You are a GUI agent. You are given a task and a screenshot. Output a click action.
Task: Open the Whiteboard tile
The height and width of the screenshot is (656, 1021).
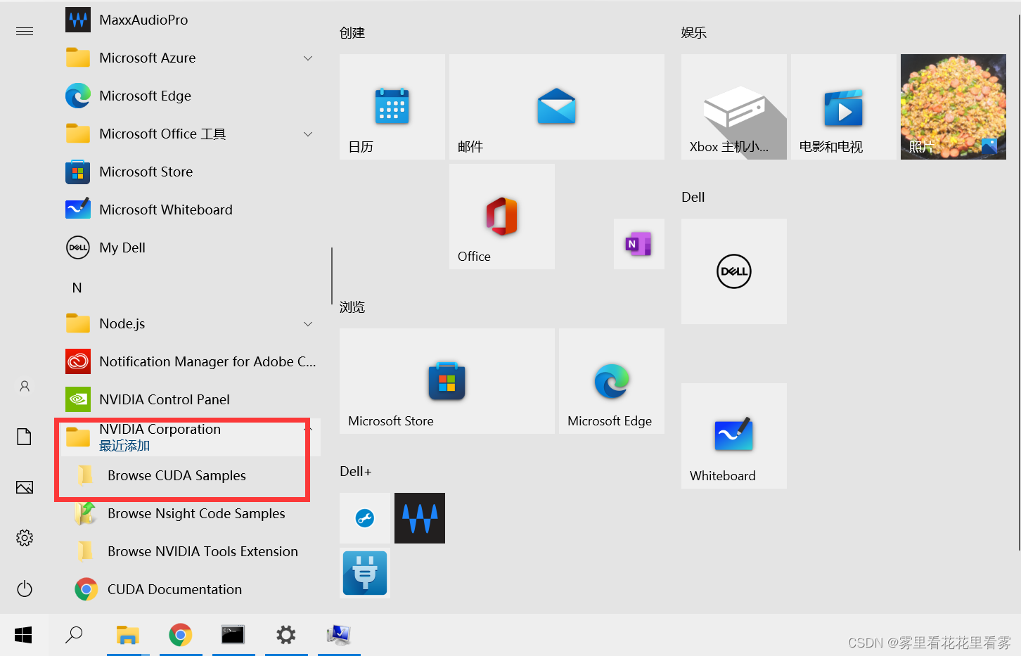[x=734, y=436]
